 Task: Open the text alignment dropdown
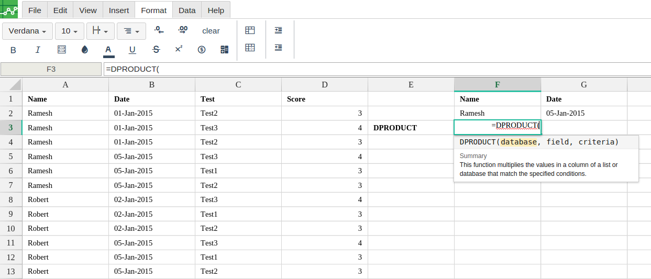pos(131,31)
